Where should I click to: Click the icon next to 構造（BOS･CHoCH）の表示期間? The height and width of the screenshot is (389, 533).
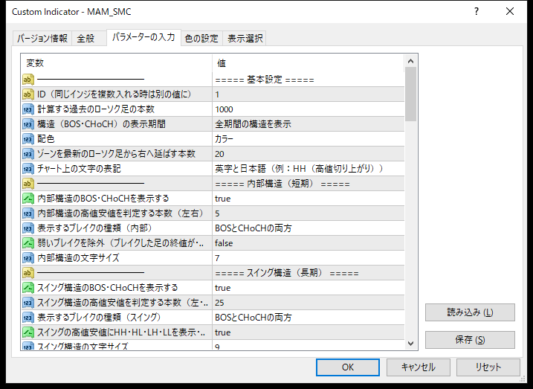pos(28,124)
